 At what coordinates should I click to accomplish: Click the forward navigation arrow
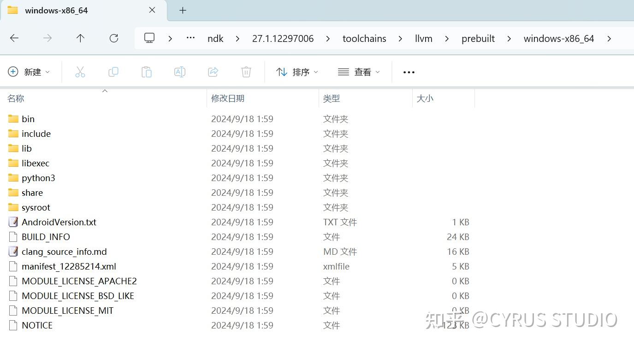tap(47, 38)
